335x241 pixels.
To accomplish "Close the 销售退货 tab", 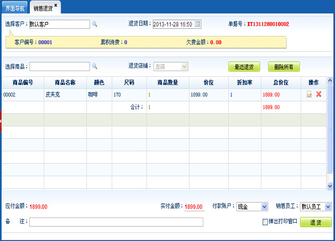I will click(56, 5).
